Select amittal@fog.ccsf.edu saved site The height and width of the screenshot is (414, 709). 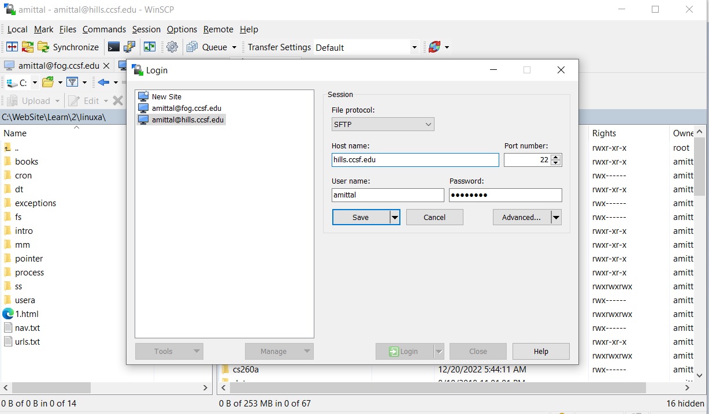point(186,108)
